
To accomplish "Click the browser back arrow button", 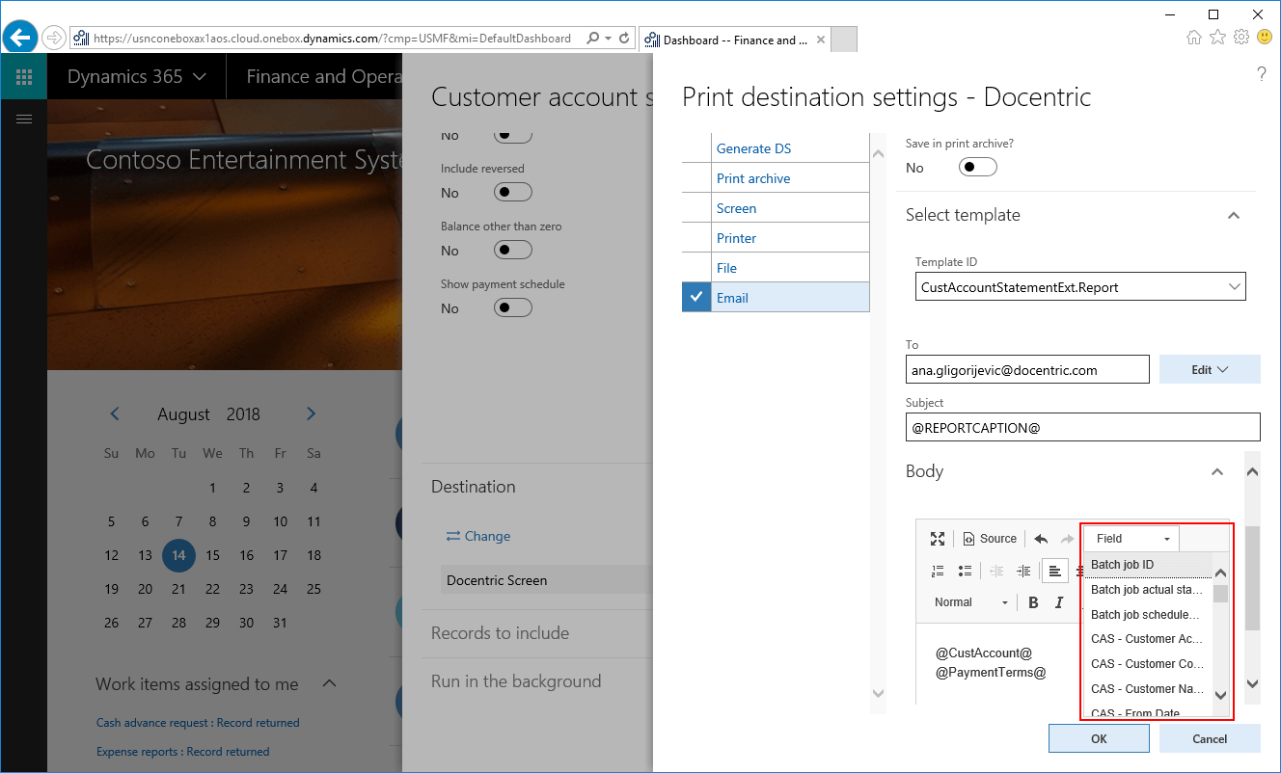I will tap(20, 38).
